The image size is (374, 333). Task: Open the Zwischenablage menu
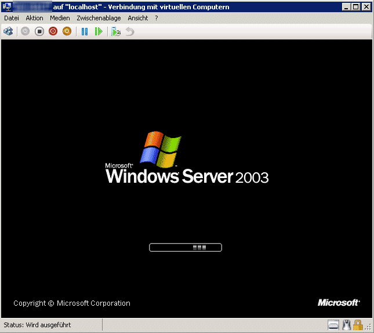click(99, 18)
